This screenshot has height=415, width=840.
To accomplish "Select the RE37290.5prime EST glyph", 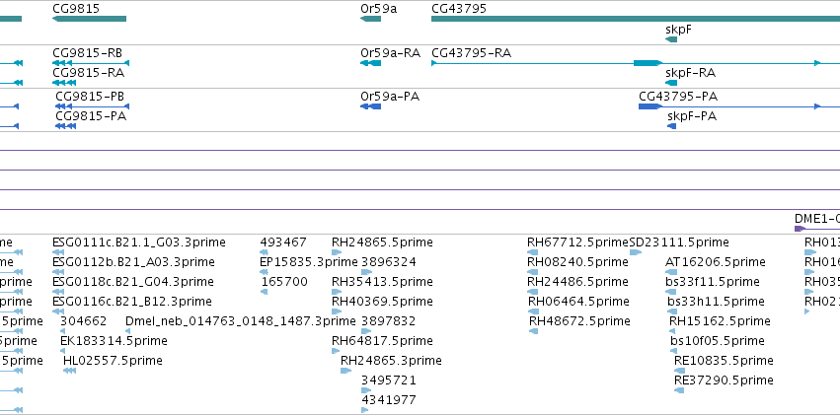I will pos(679,390).
